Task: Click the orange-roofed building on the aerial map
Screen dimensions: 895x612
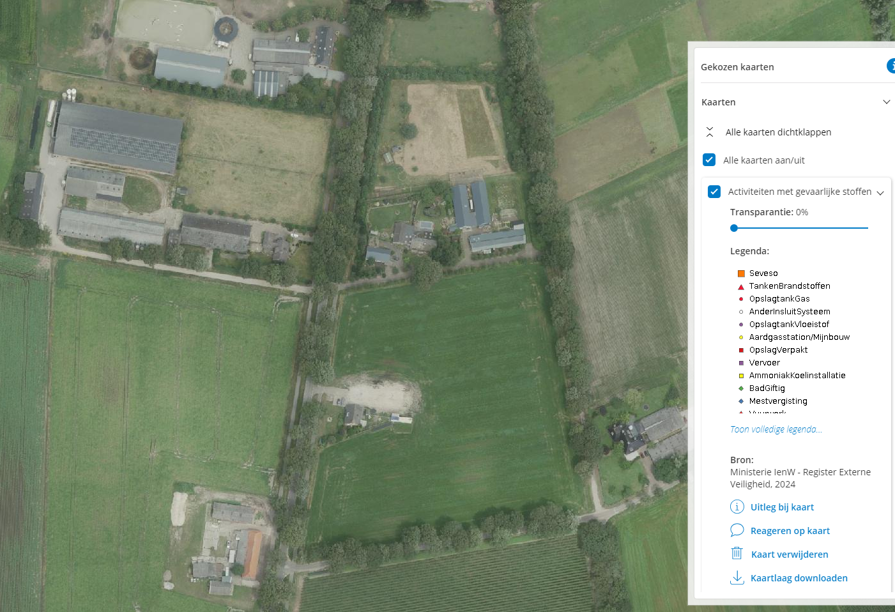Action: pos(252,554)
